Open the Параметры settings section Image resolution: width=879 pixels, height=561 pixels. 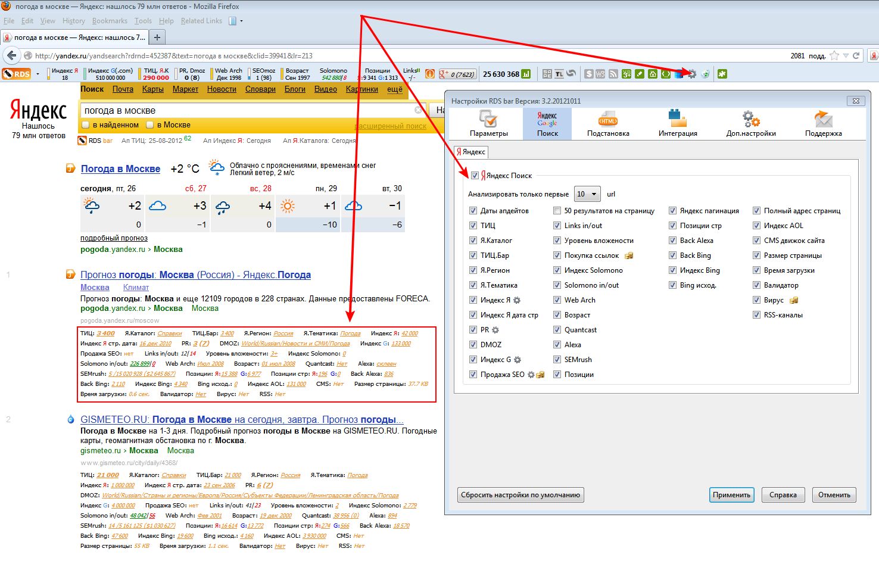(x=488, y=124)
